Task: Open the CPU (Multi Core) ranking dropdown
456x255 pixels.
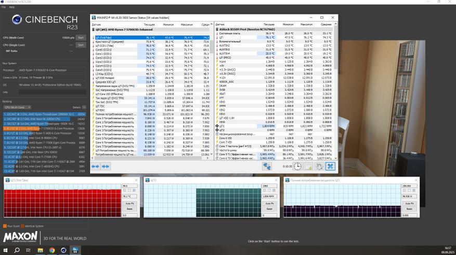Action: pos(17,107)
